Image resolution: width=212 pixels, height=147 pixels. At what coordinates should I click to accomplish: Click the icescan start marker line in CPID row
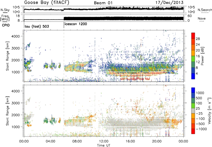(64, 25)
